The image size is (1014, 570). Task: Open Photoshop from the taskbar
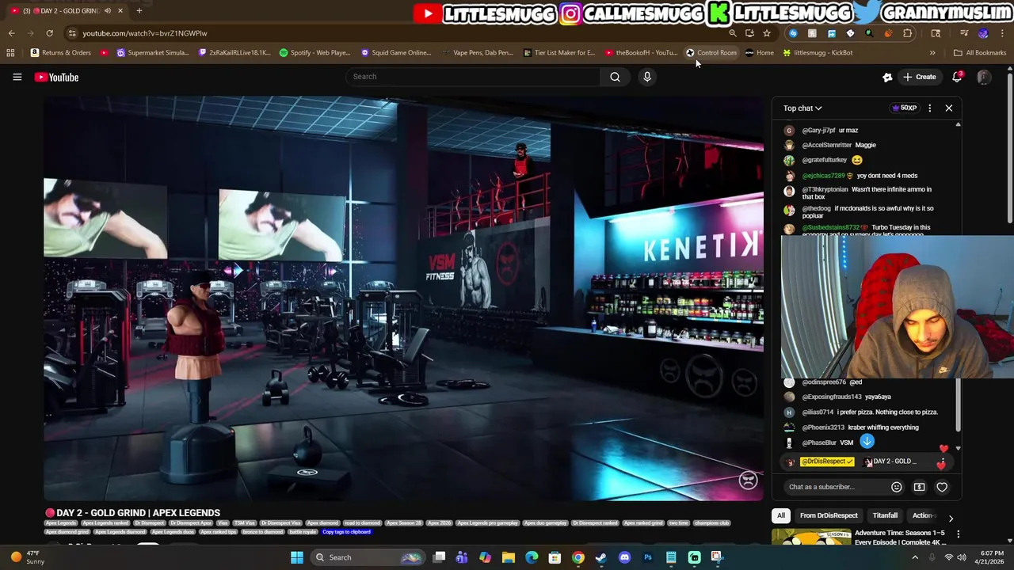(x=647, y=557)
